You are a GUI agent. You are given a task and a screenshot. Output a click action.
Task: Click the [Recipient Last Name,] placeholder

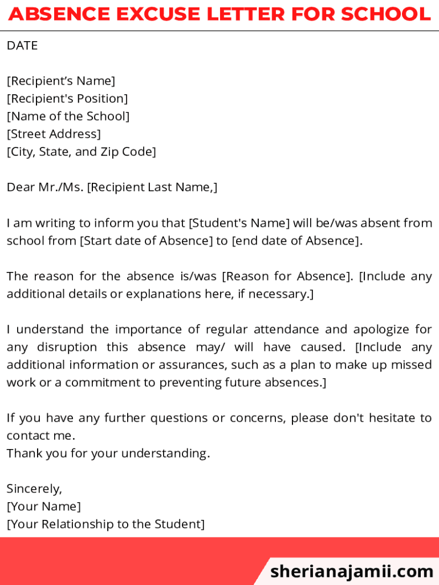pyautogui.click(x=152, y=187)
